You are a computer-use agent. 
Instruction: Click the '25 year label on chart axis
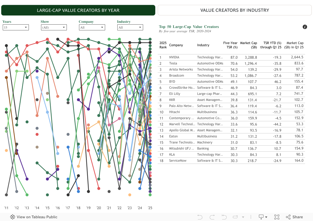(x=150, y=208)
